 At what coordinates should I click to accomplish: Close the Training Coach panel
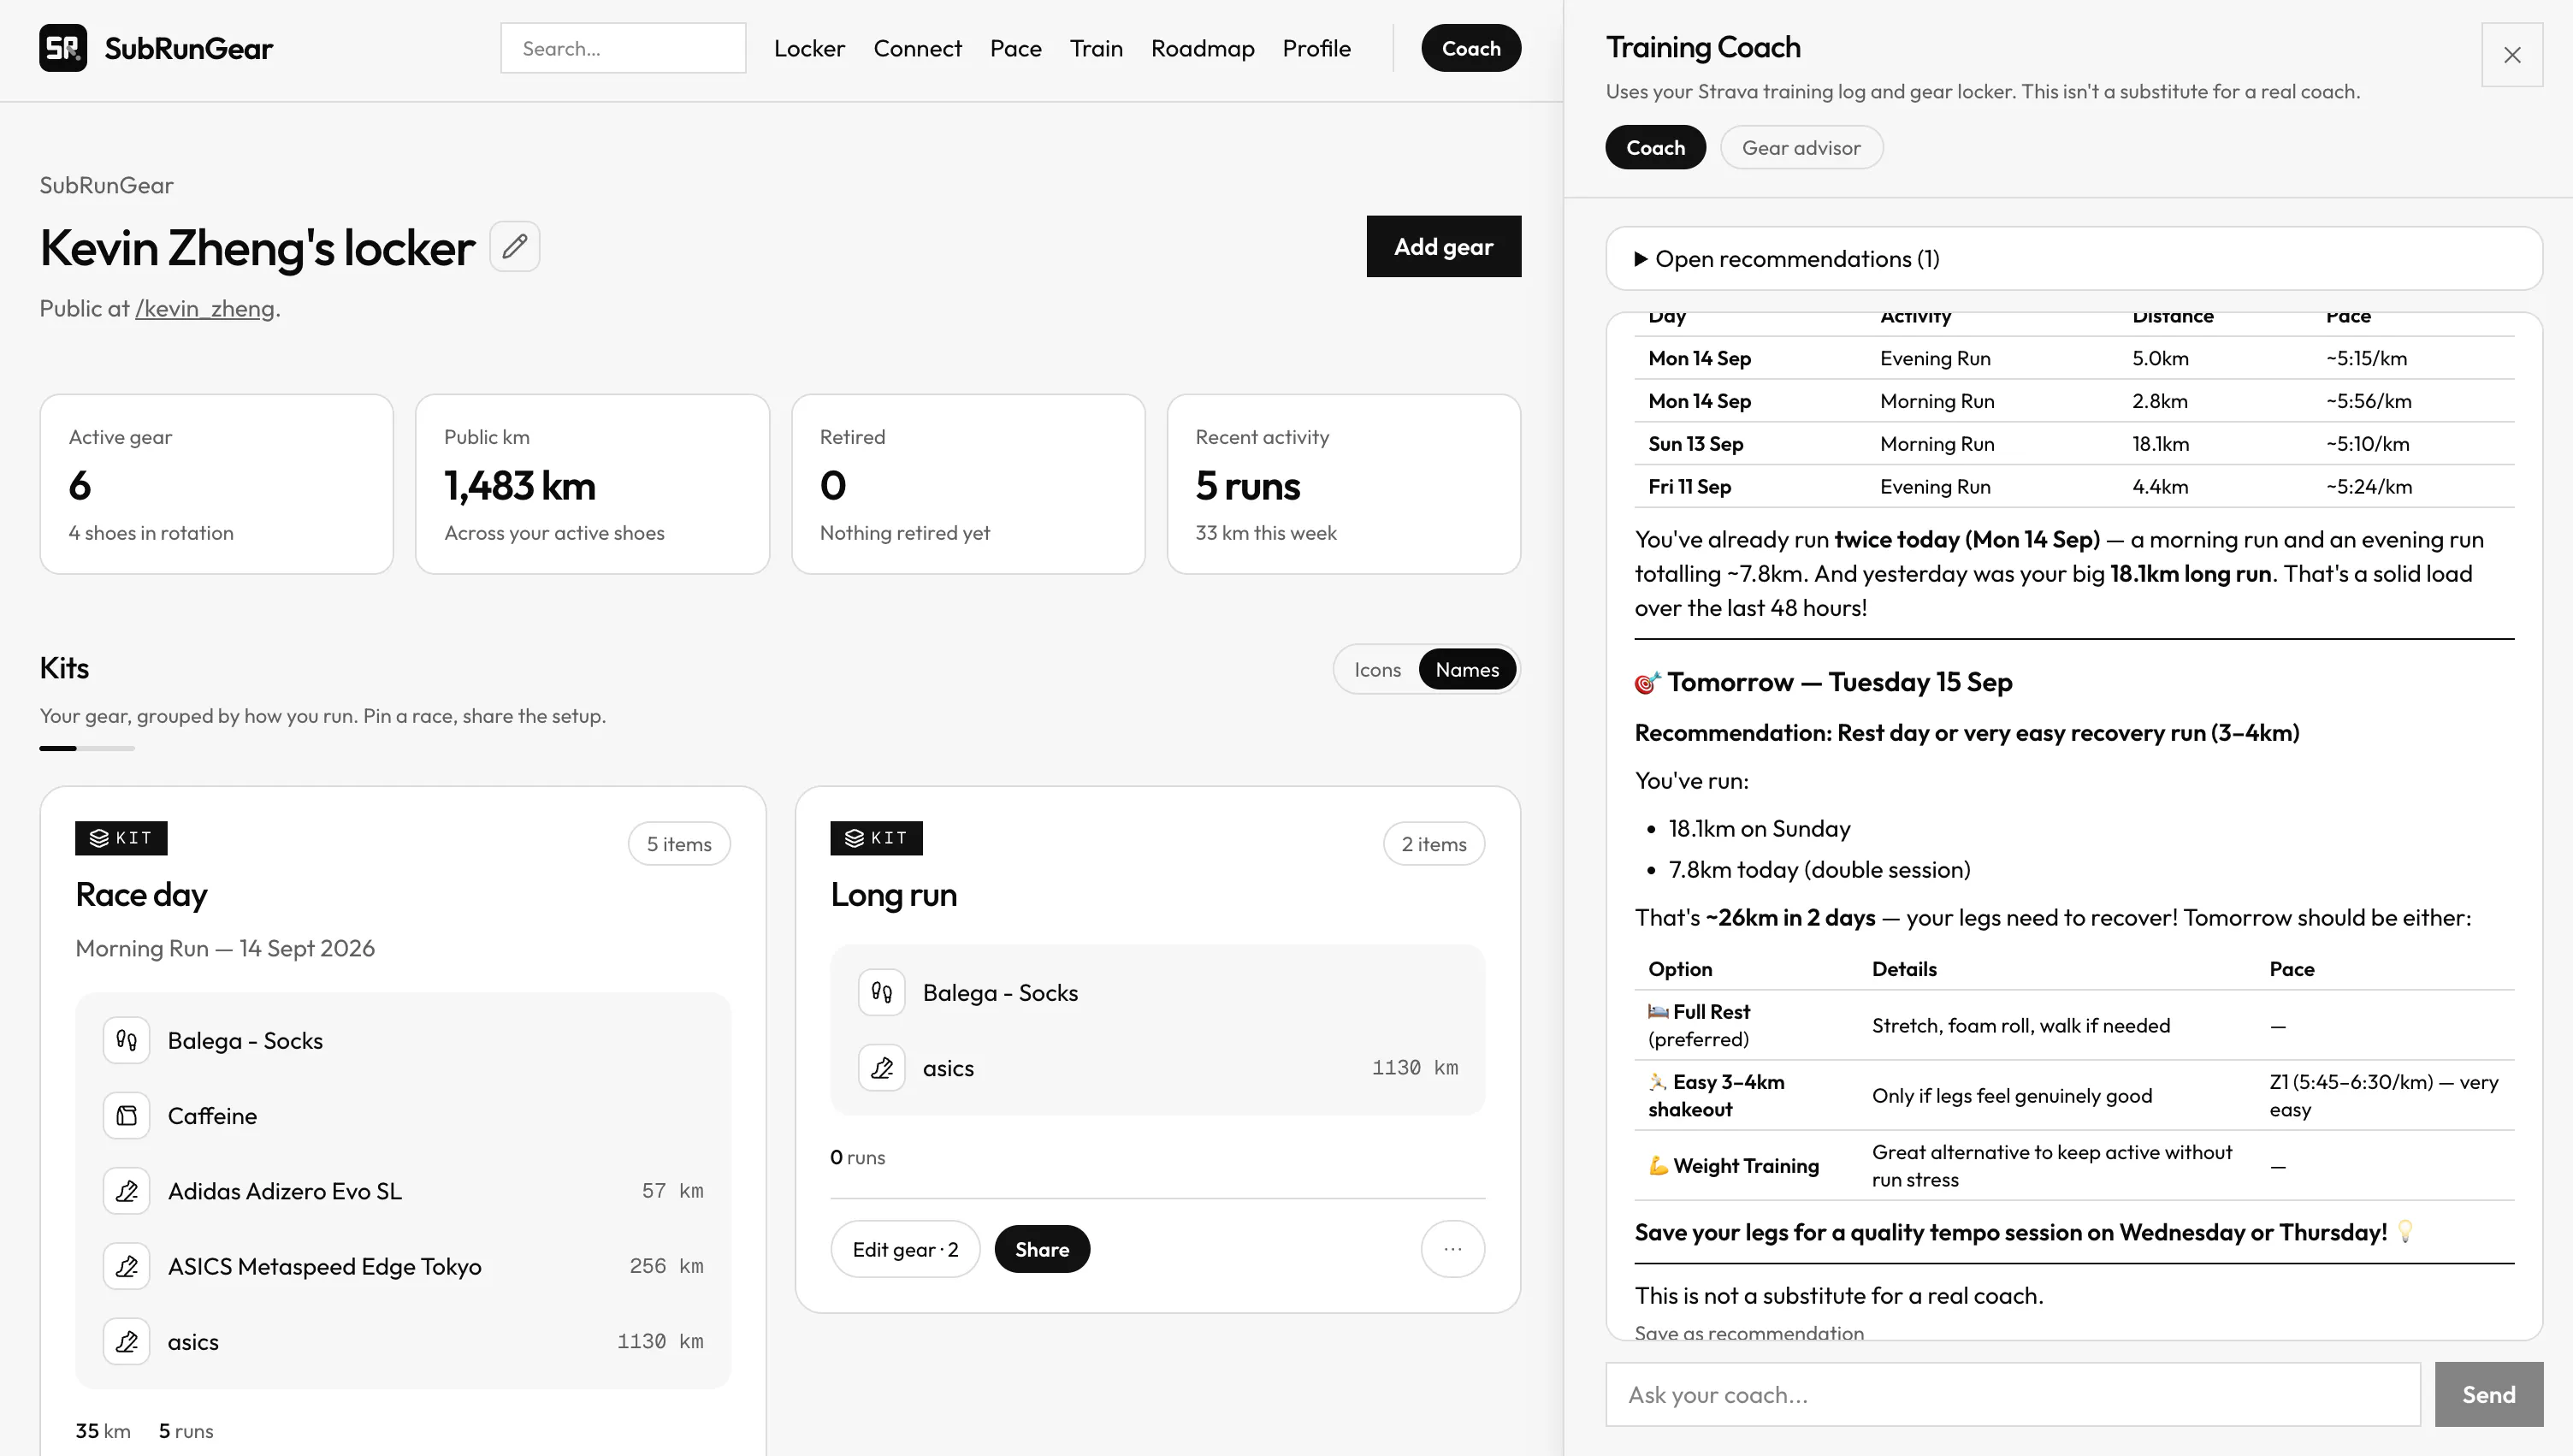(x=2512, y=55)
